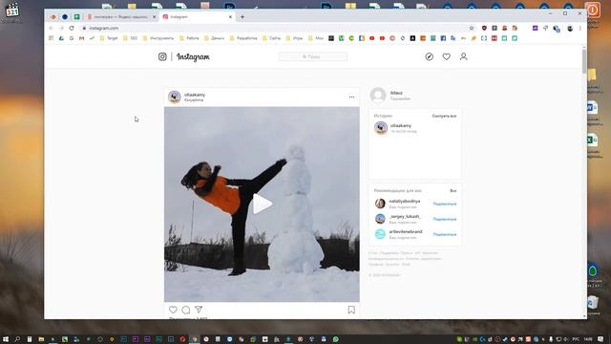Click the Instagram search field
The height and width of the screenshot is (344, 611).
tap(312, 57)
